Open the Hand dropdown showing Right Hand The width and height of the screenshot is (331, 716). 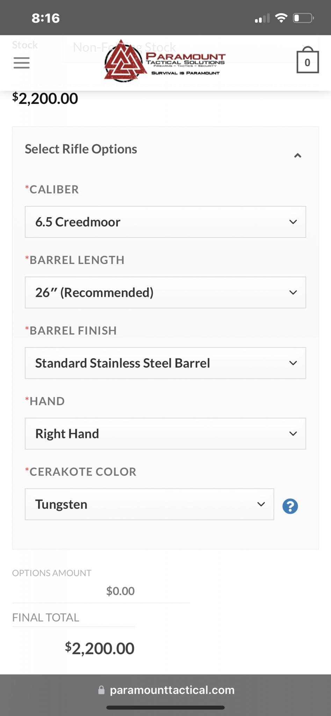165,434
